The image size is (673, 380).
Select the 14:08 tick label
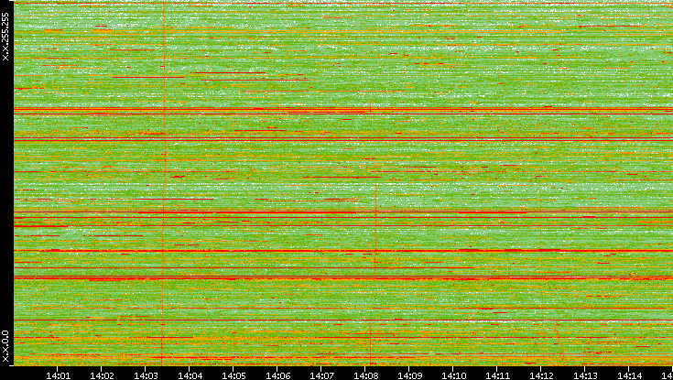(x=365, y=375)
